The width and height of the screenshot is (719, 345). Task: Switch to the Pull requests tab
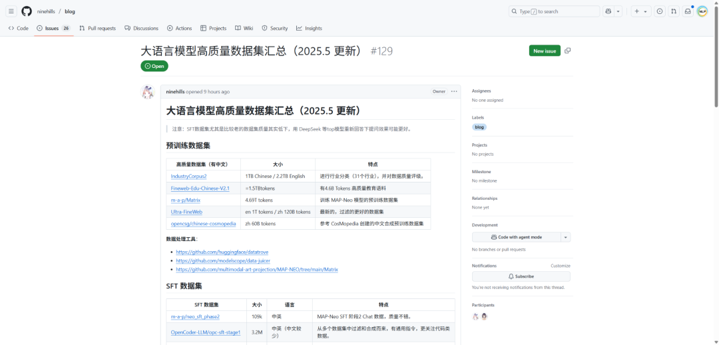click(97, 28)
